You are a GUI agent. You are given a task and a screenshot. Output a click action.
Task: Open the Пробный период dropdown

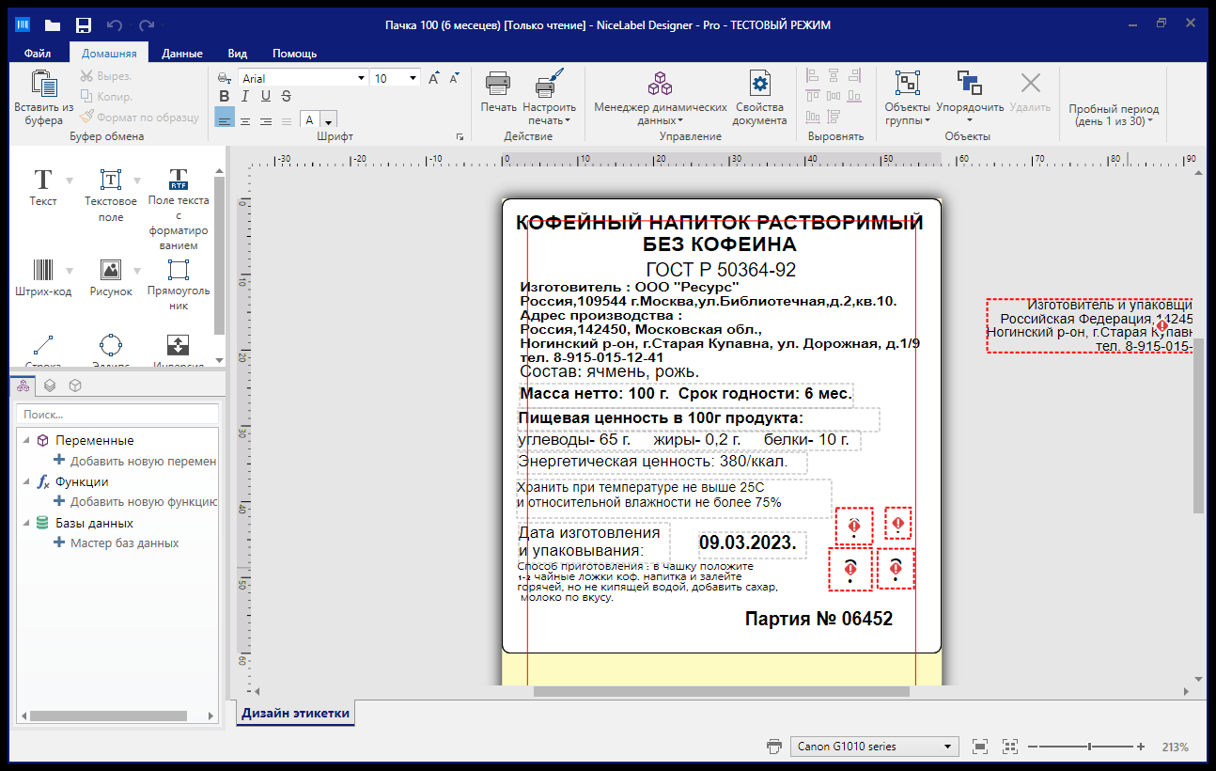[1114, 115]
